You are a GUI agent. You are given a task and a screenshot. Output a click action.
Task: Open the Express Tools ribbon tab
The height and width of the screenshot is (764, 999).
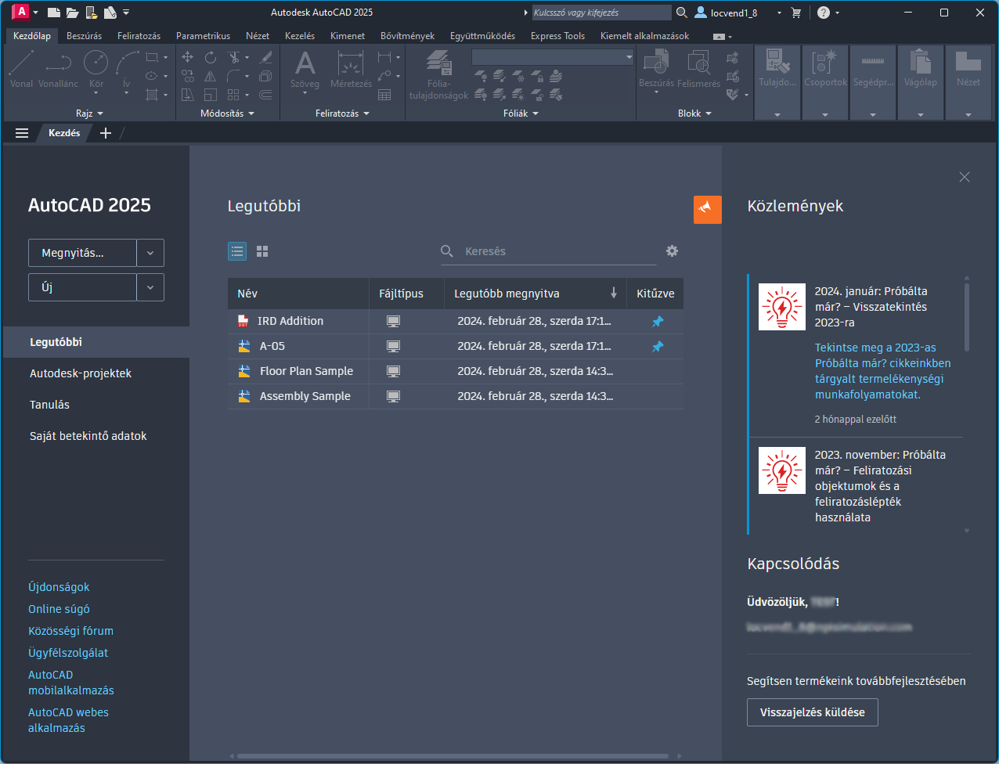coord(557,36)
